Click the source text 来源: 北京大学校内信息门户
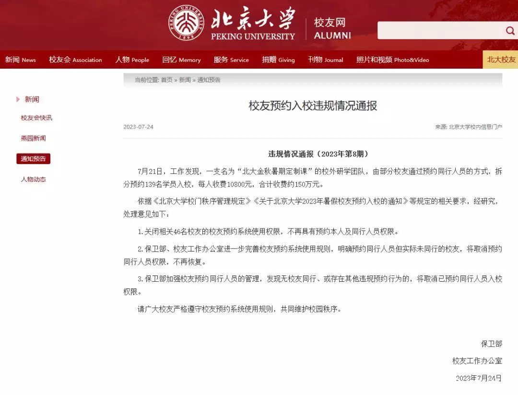Image resolution: width=518 pixels, height=395 pixels. point(469,127)
